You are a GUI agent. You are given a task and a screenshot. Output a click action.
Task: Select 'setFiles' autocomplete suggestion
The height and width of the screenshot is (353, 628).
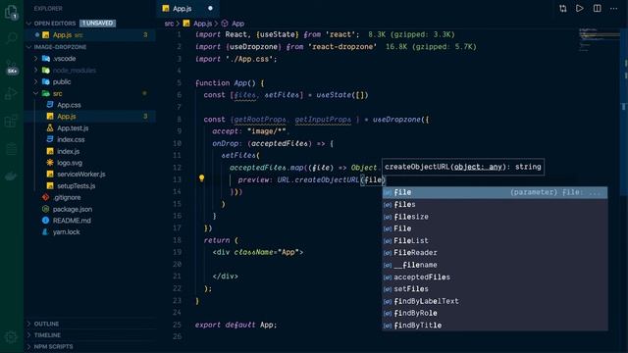point(495,289)
